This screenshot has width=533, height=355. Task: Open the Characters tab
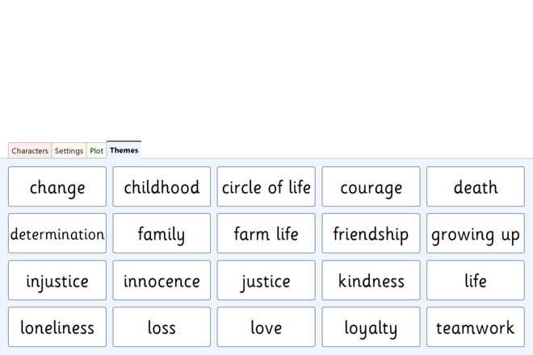pyautogui.click(x=30, y=151)
